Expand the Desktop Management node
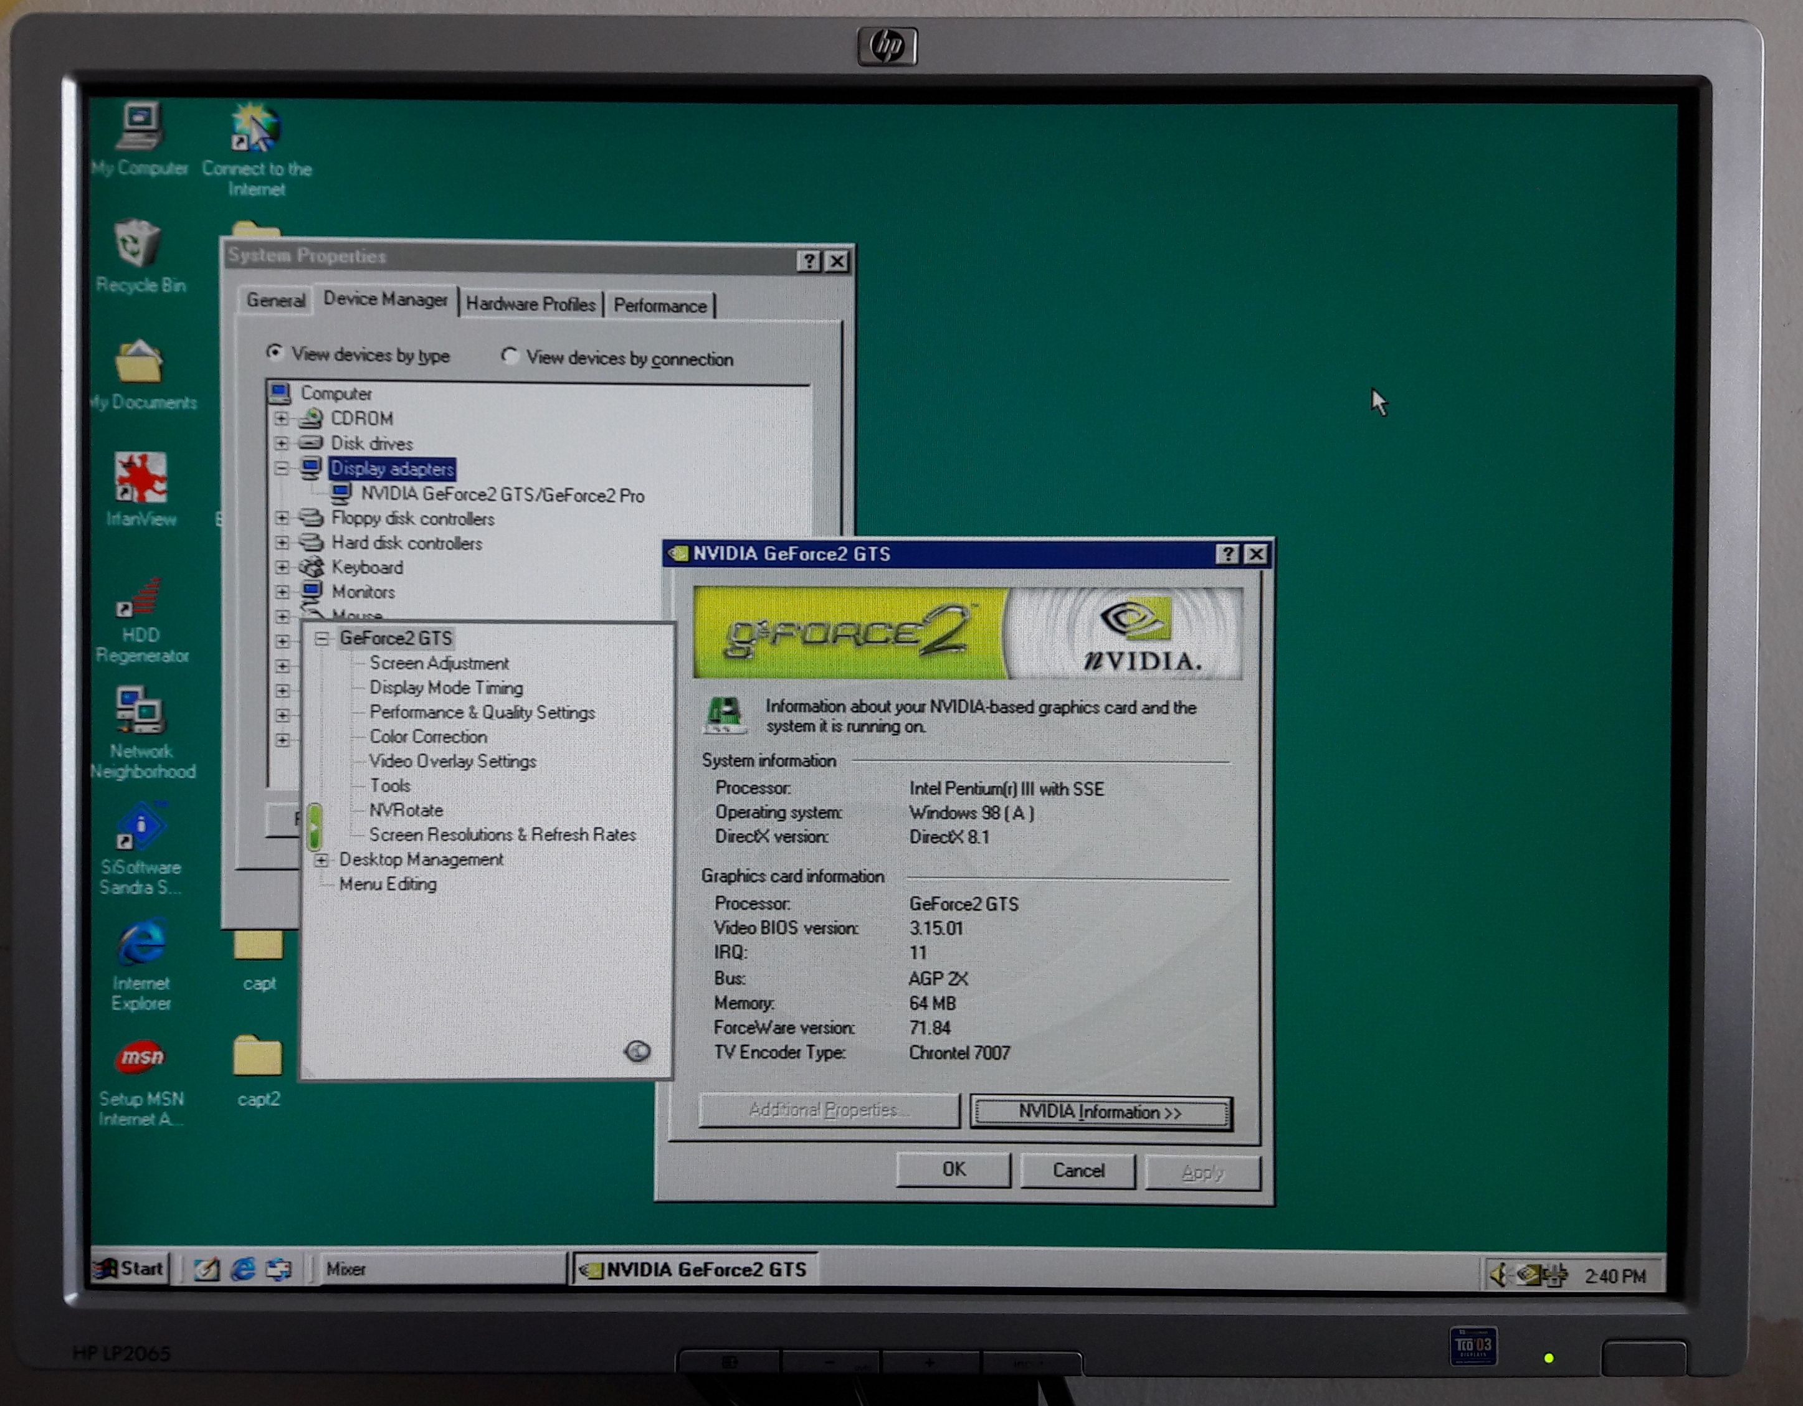The width and height of the screenshot is (1803, 1406). point(322,860)
